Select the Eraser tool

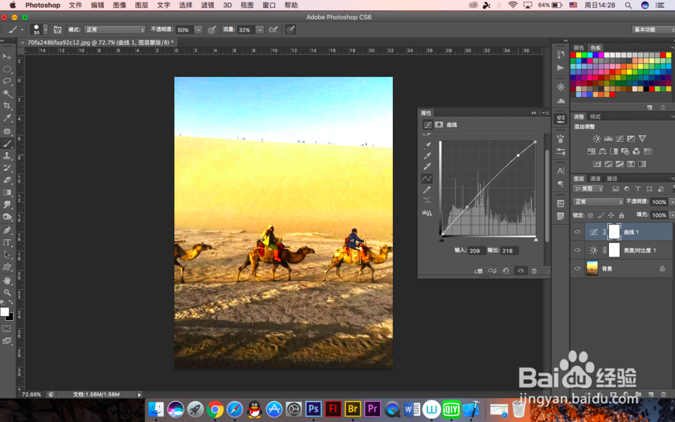point(7,180)
